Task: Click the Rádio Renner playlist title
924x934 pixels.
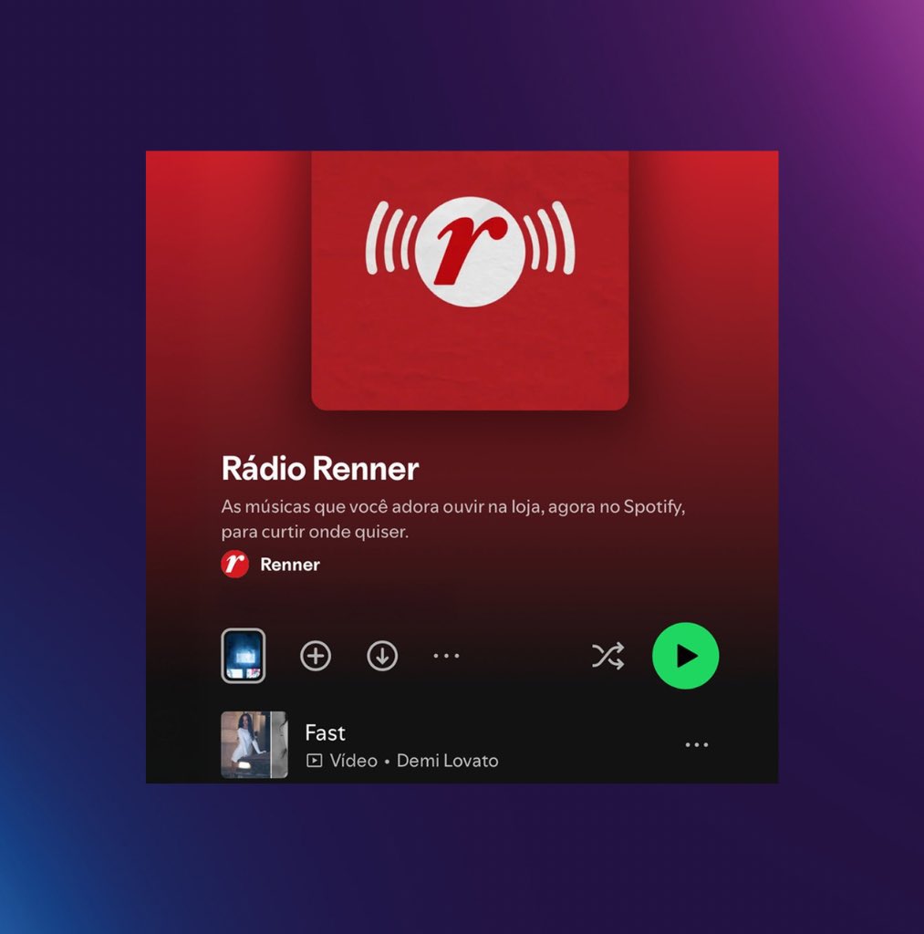Action: pyautogui.click(x=320, y=468)
